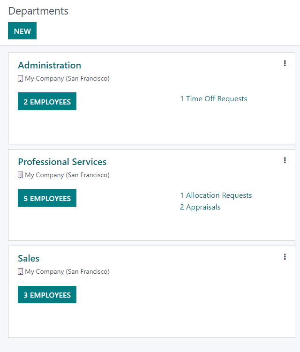The width and height of the screenshot is (300, 352).
Task: Show the 5 Employees in Professional Services
Action: click(x=47, y=198)
